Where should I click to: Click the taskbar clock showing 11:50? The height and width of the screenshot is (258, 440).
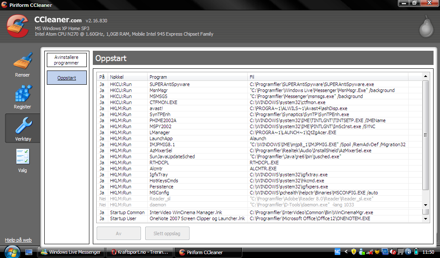click(428, 252)
